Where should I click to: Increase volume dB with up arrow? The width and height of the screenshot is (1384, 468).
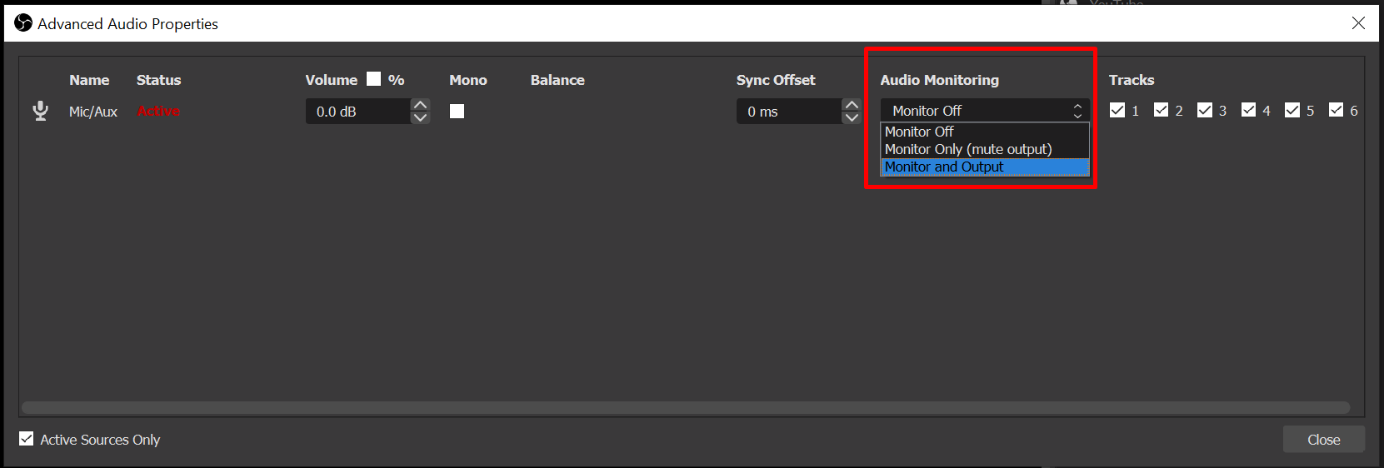point(421,105)
